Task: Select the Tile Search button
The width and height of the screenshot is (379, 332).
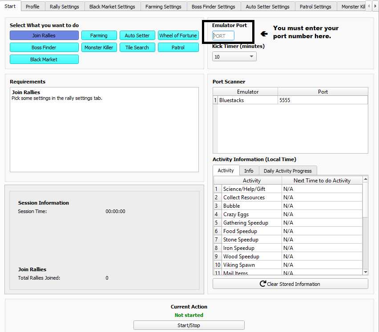Action: (137, 47)
